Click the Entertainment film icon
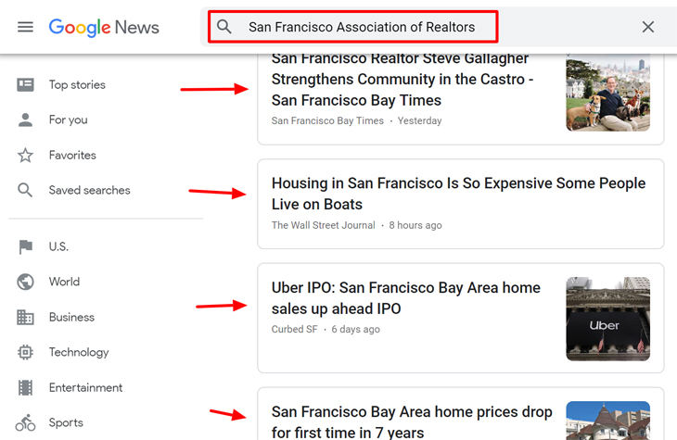This screenshot has width=677, height=440. click(x=25, y=388)
